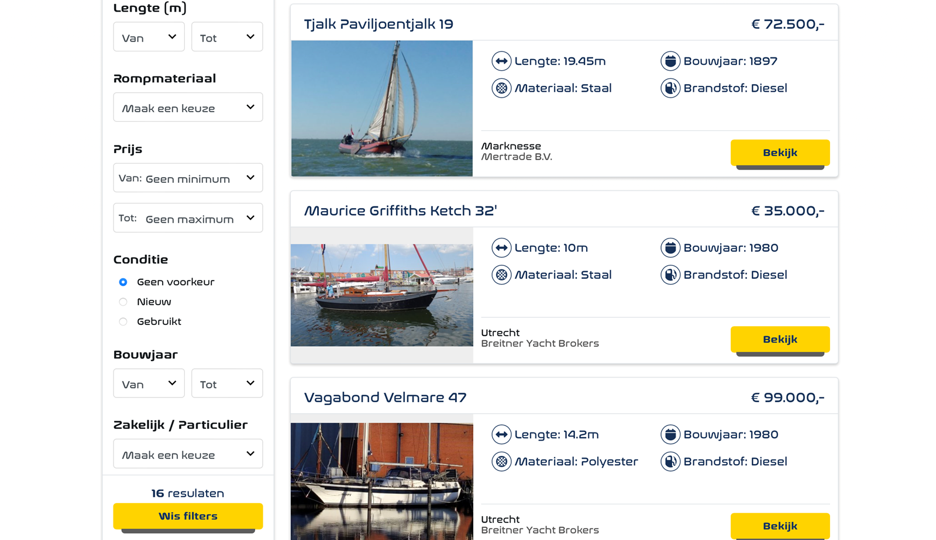The image size is (936, 540).
Task: Click the length icon next to Lengte: 10m
Action: [501, 248]
